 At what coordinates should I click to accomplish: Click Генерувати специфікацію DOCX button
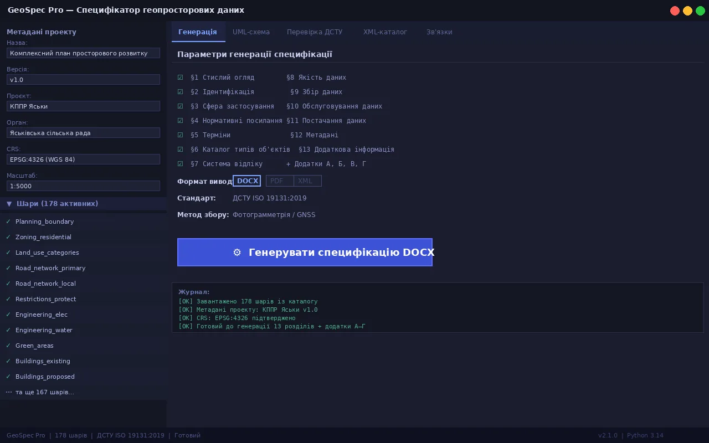pos(305,252)
